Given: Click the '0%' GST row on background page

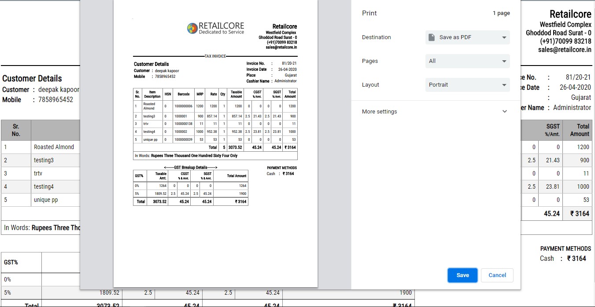Looking at the screenshot, I should coord(7,279).
